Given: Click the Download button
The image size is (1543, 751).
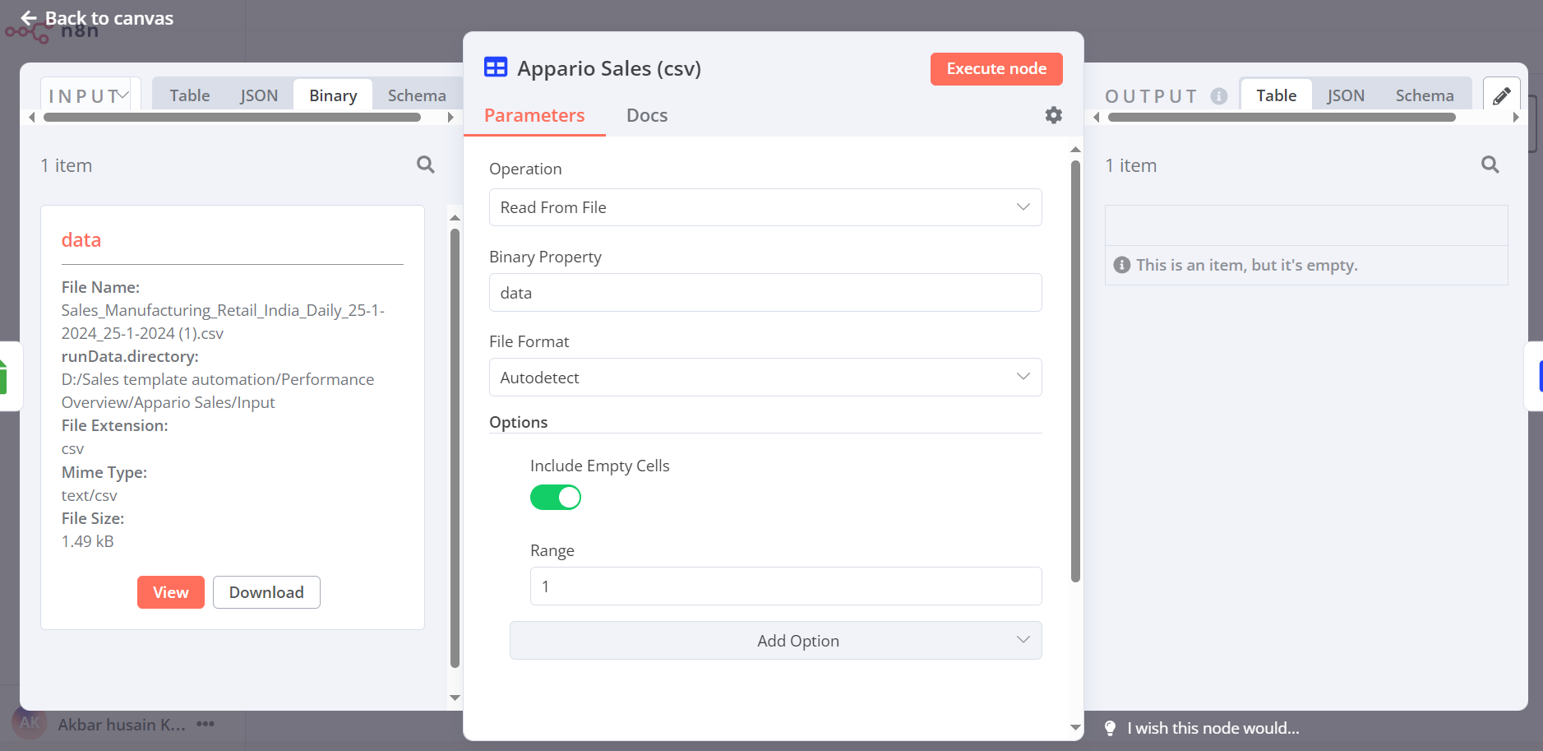Looking at the screenshot, I should click(x=266, y=592).
